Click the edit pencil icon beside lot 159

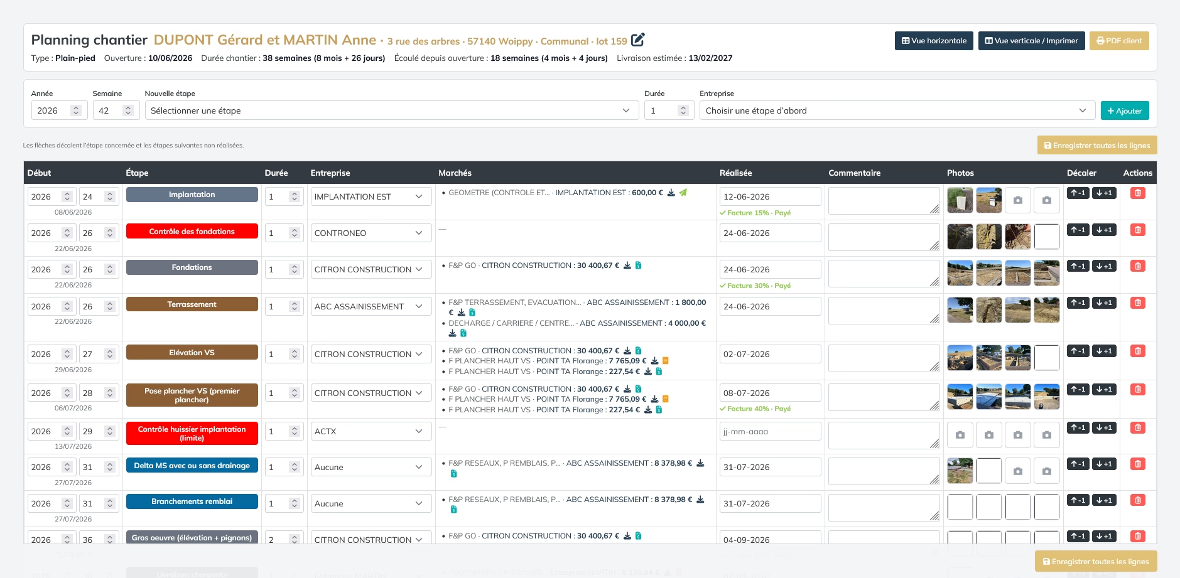click(x=637, y=40)
